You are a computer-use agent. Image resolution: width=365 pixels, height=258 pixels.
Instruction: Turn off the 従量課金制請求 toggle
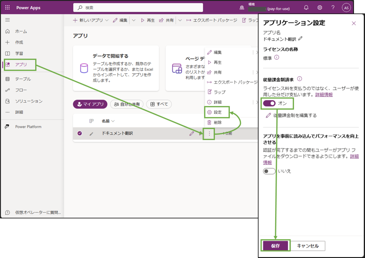click(269, 103)
